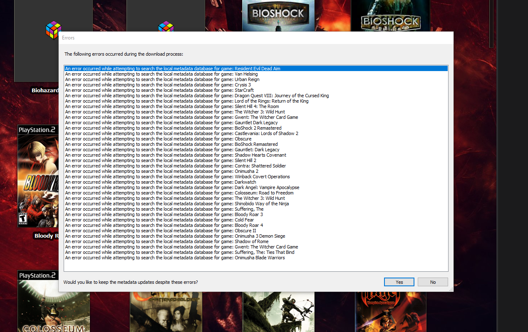Select the Obscure II error row

256,231
